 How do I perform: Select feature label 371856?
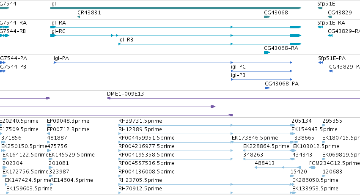(11, 138)
